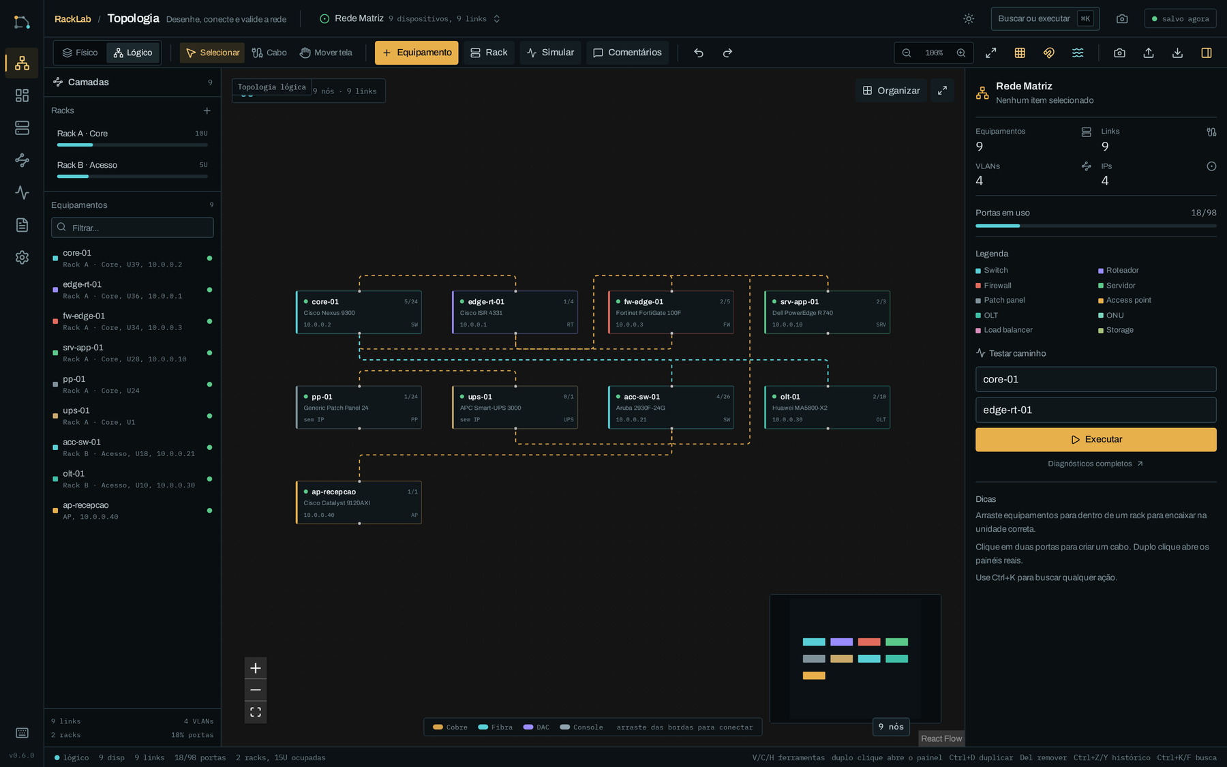
Task: Click the minimap thumbnail
Action: click(855, 659)
